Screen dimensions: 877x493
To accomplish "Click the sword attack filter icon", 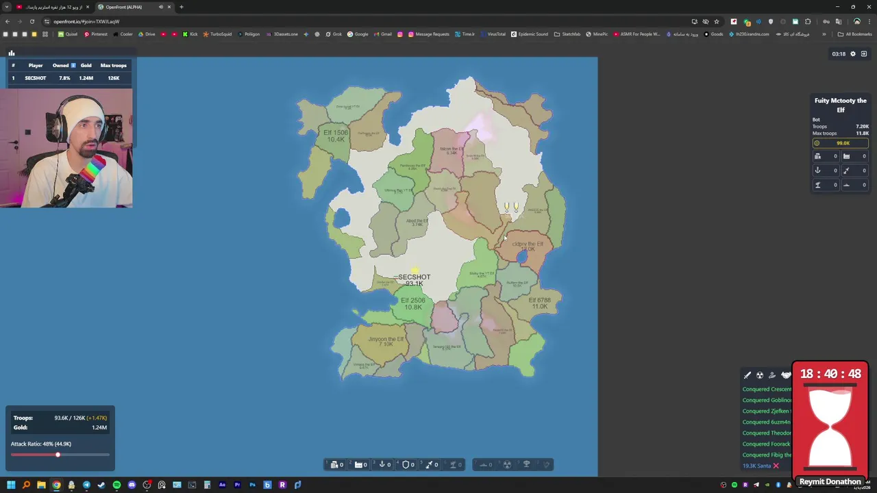I will point(748,375).
